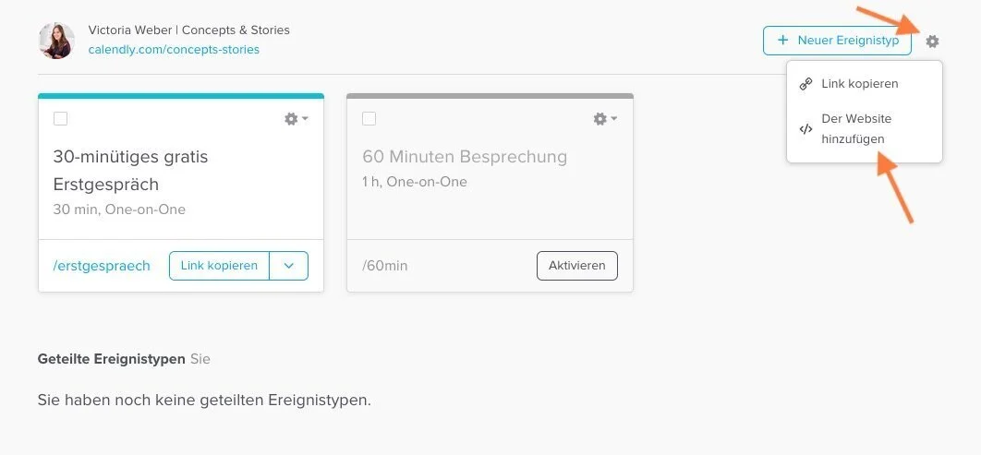
Task: Open the /erstgespraech link
Action: [102, 266]
